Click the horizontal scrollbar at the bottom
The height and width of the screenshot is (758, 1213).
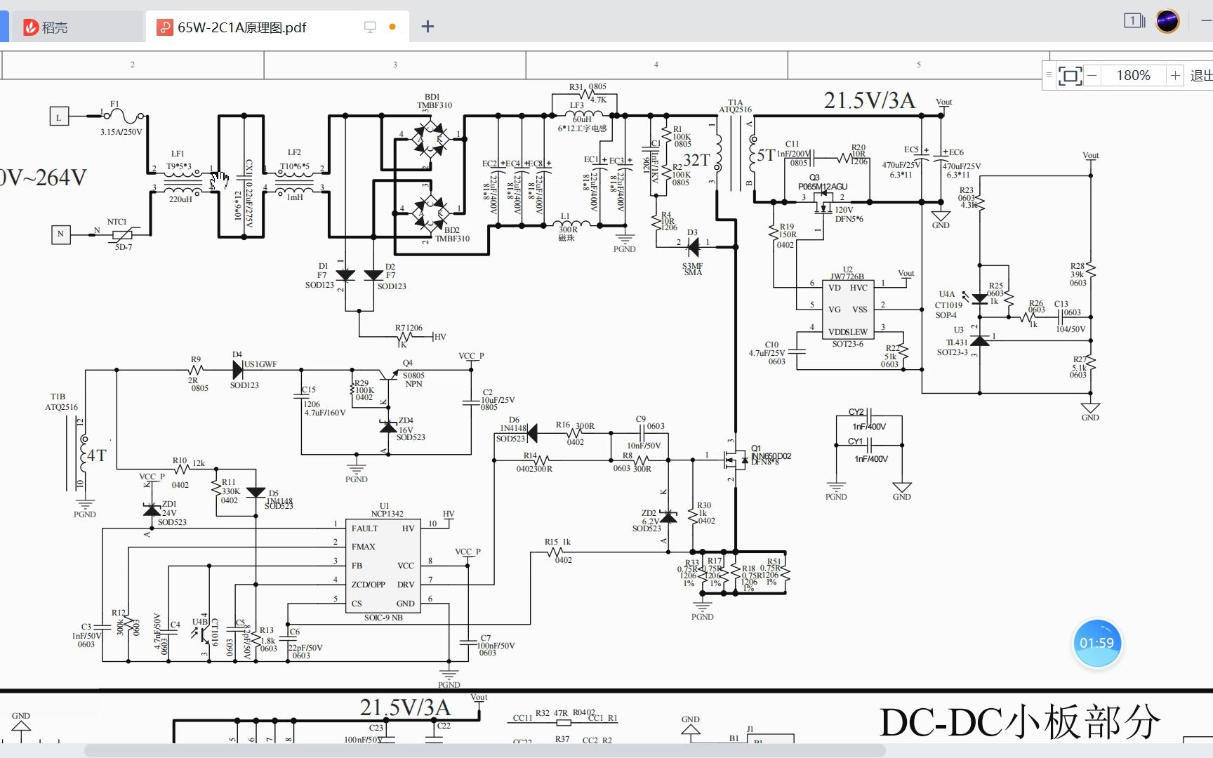pyautogui.click(x=484, y=750)
